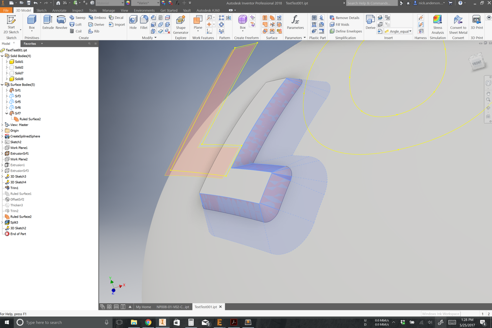Start Stress Analysis simulation
The width and height of the screenshot is (492, 328).
coord(437,25)
